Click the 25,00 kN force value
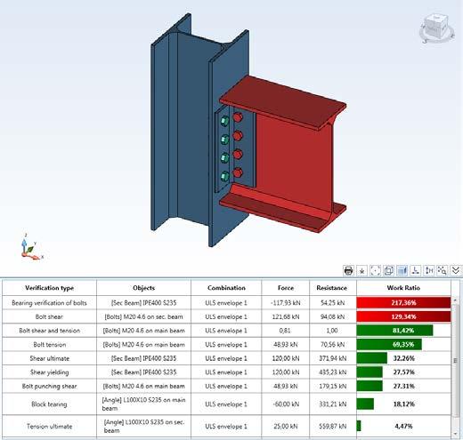Screen dimensions: 463x440 click(286, 426)
